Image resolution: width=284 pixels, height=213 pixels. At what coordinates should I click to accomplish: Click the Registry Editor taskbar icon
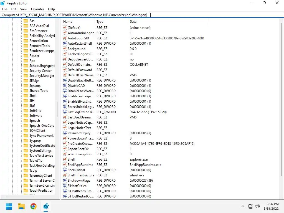(46, 206)
